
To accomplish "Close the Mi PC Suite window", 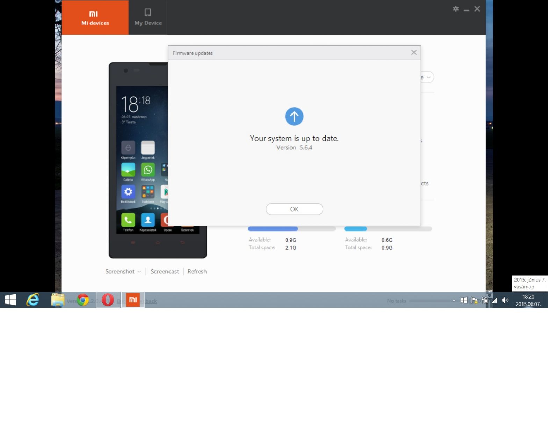I will pyautogui.click(x=477, y=9).
